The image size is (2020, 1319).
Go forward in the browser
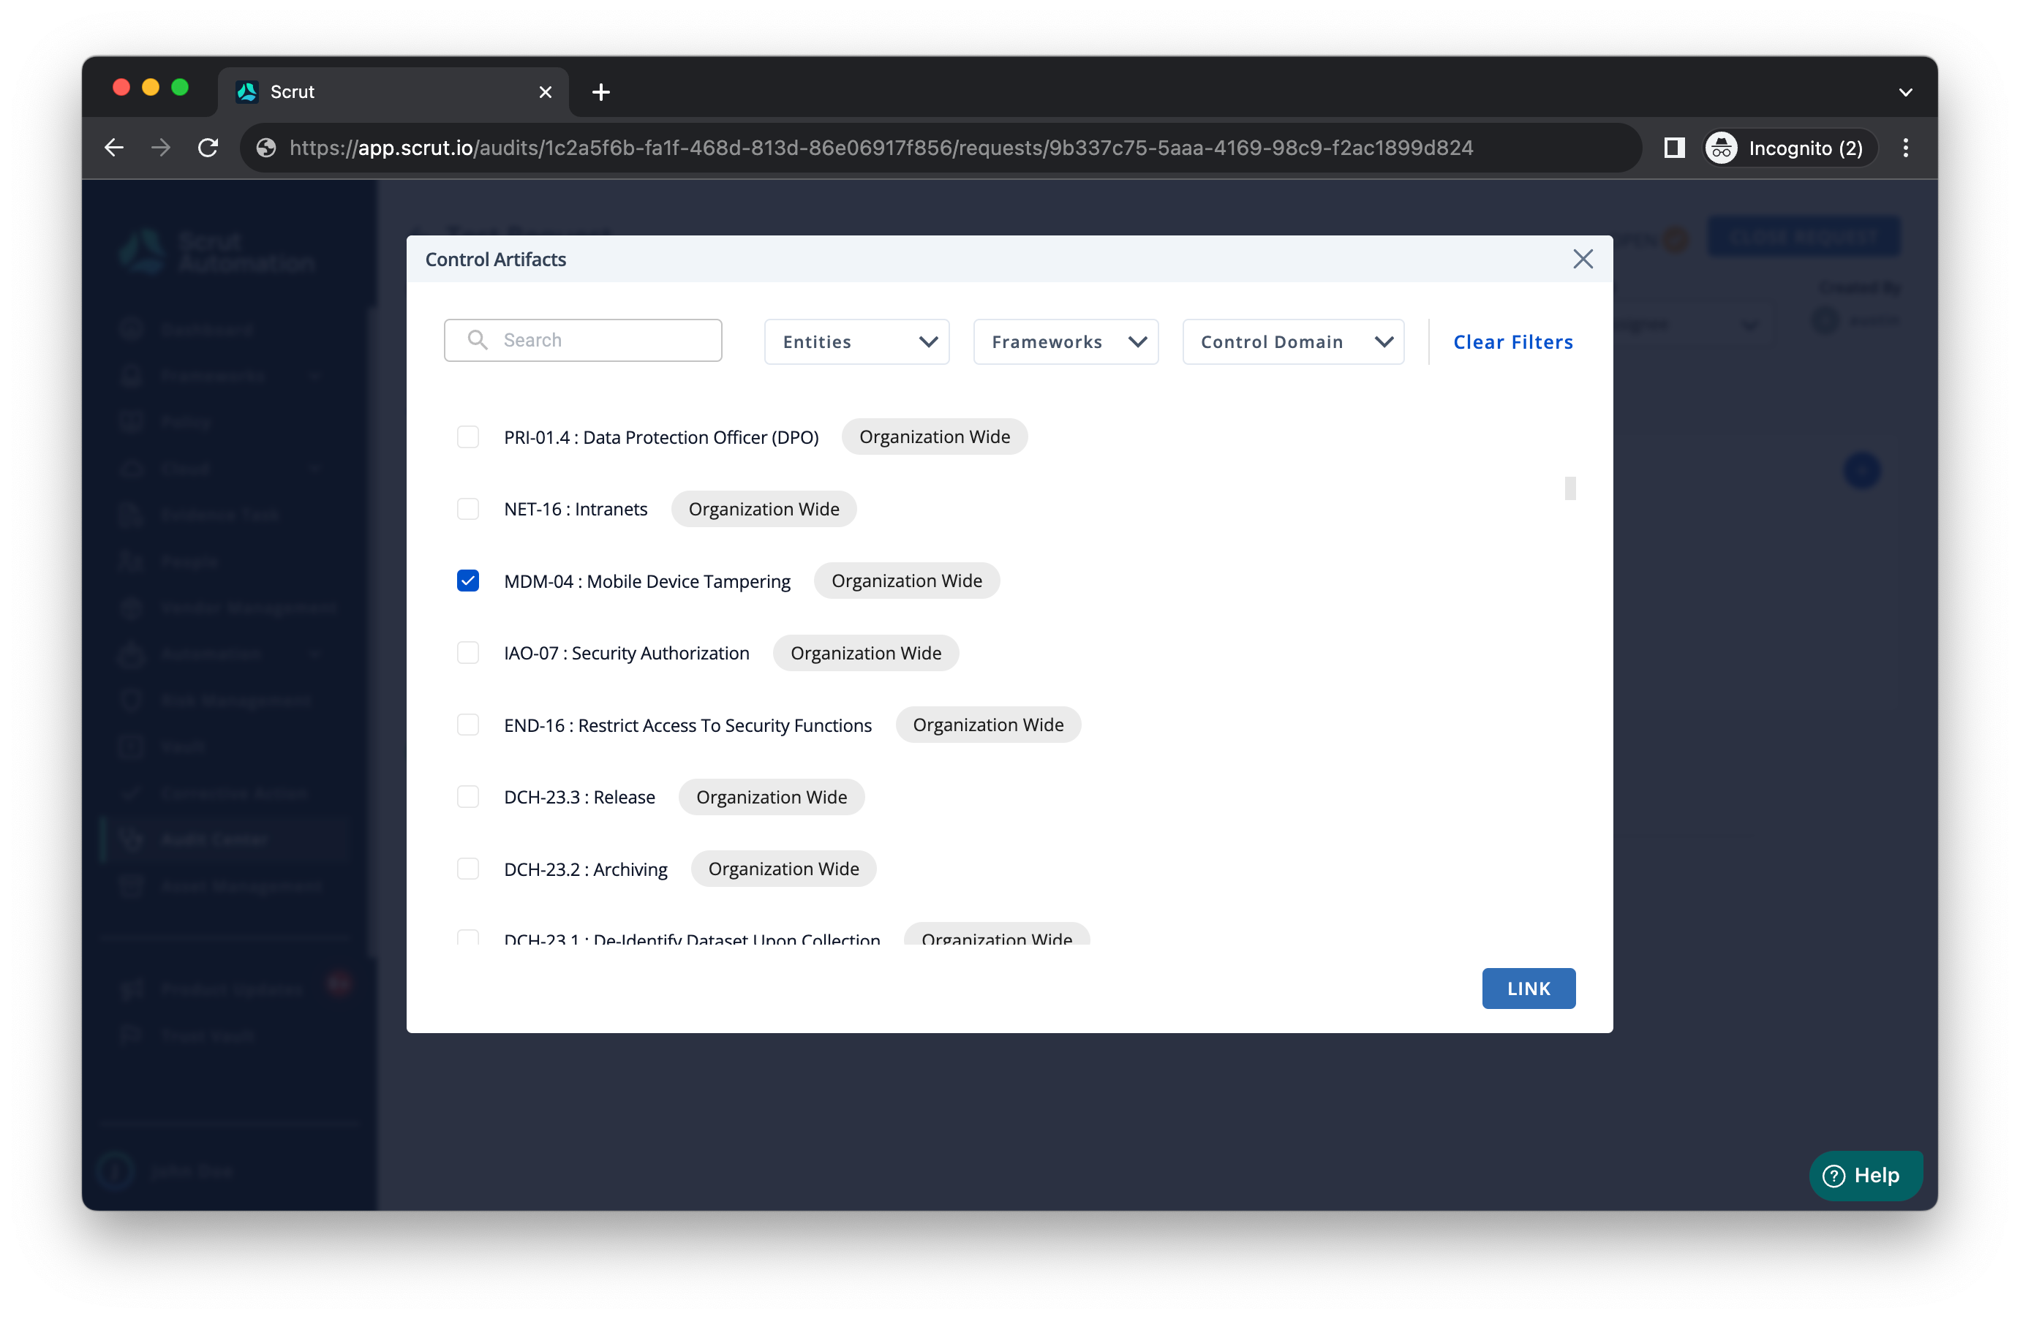[x=160, y=148]
